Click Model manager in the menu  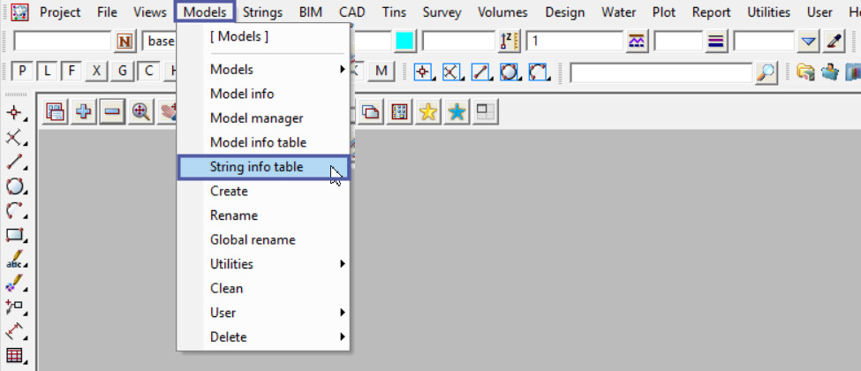click(x=256, y=118)
